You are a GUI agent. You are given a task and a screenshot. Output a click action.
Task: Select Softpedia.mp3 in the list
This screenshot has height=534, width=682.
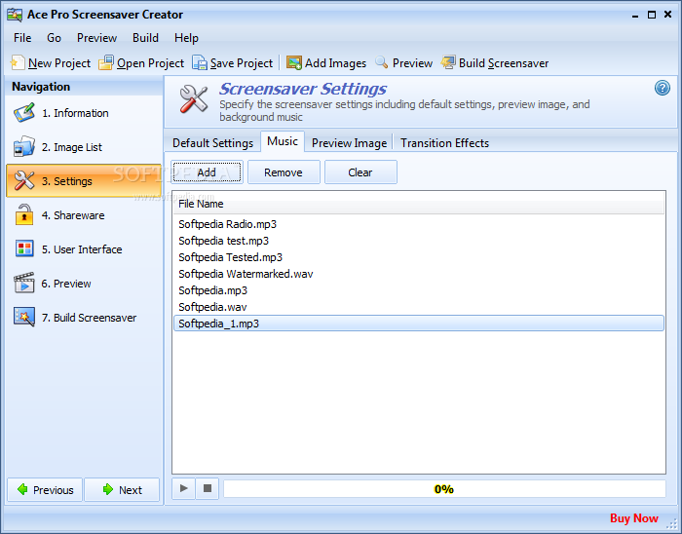(418, 290)
